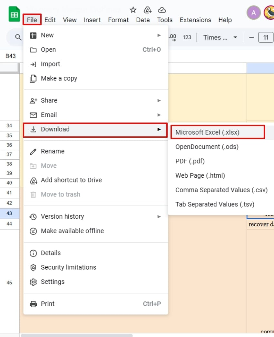This screenshot has width=274, height=337.
Task: Decrease font size with the minus button
Action: [251, 37]
